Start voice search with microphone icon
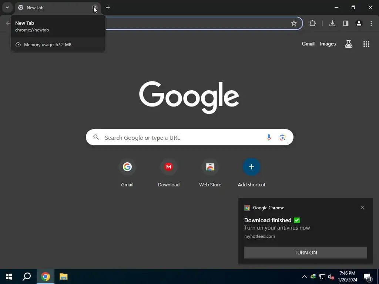 (x=269, y=138)
